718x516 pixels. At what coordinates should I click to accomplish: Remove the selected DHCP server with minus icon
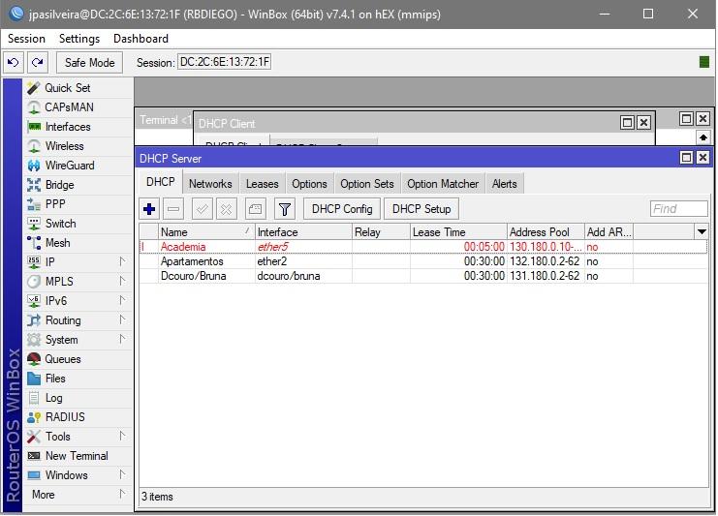(x=173, y=209)
